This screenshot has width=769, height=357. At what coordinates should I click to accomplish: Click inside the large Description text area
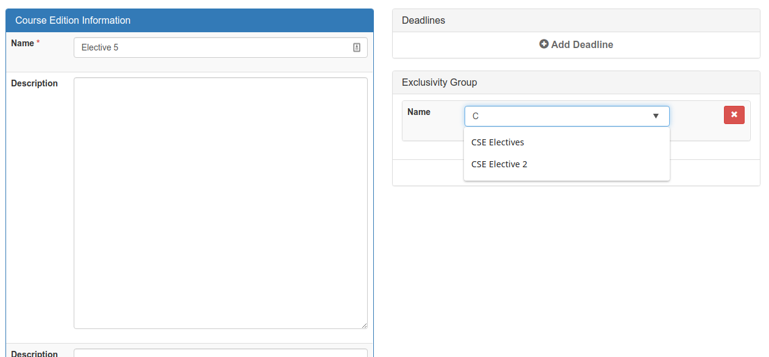point(220,203)
